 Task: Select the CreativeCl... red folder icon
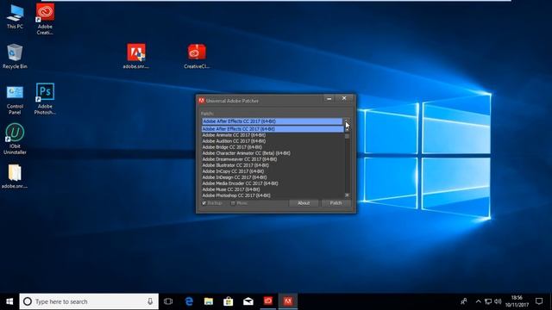197,56
